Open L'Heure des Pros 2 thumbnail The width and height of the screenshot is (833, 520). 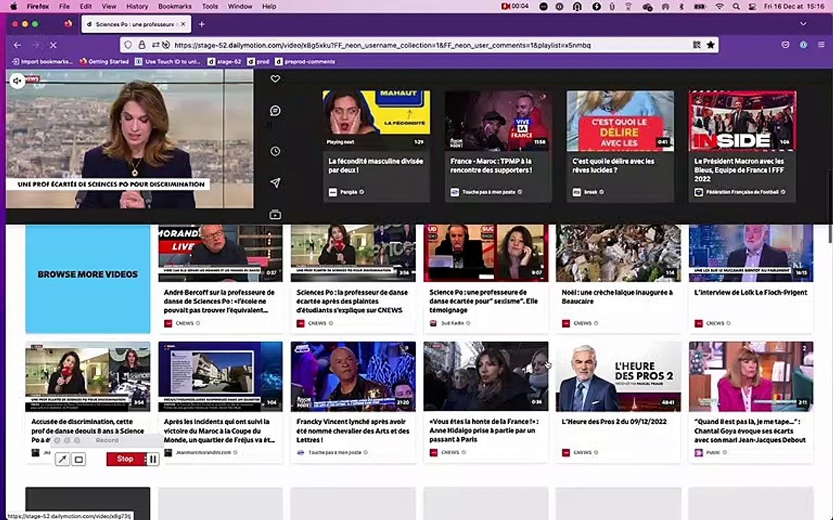point(618,377)
